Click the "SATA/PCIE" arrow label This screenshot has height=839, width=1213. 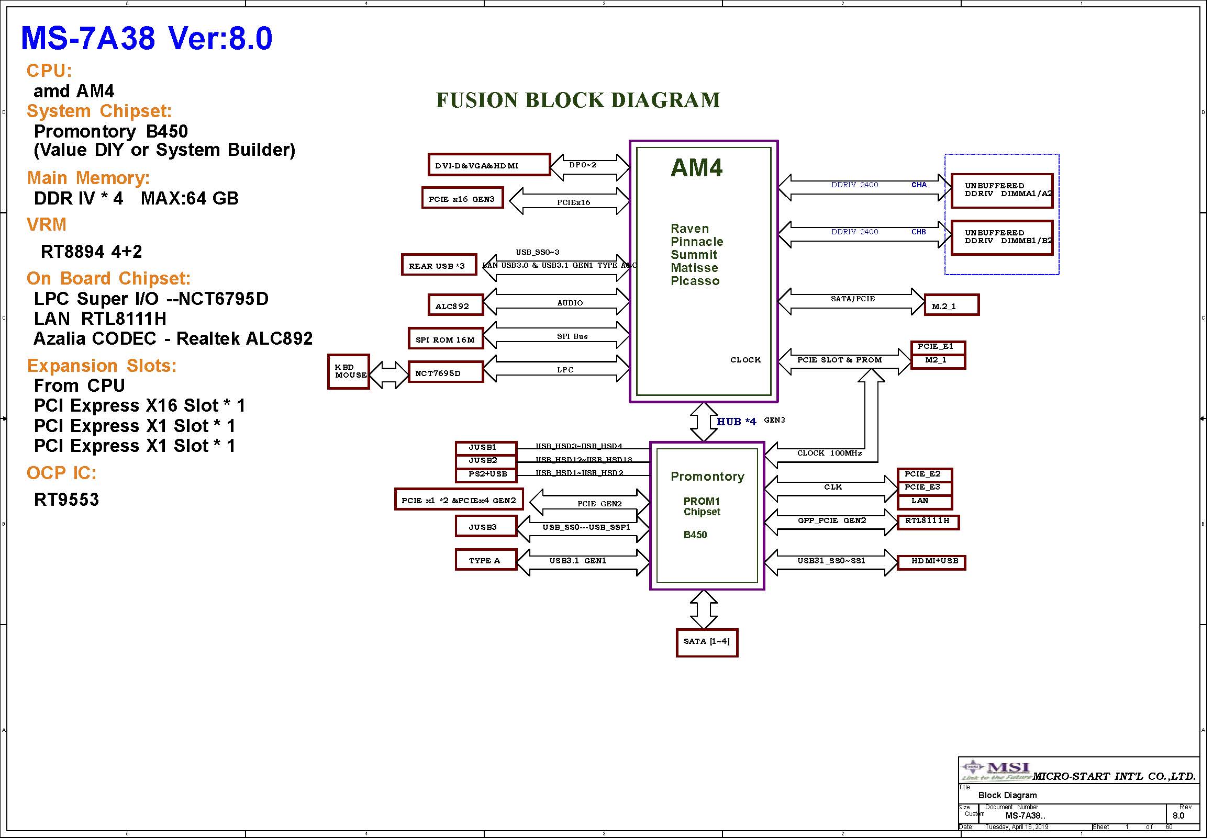coord(853,299)
